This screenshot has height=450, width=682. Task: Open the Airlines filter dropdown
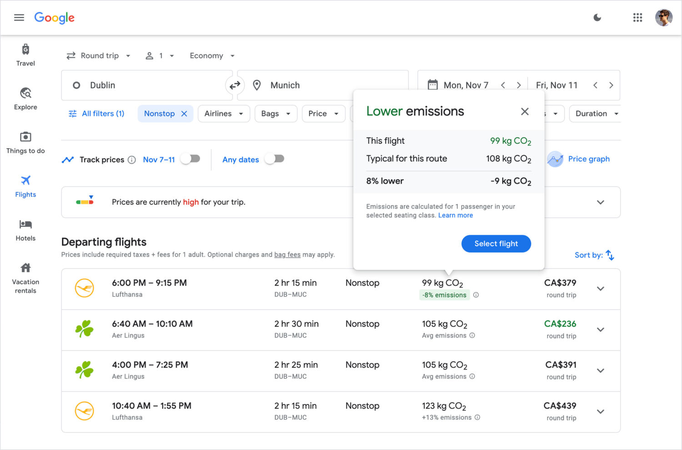coord(224,114)
